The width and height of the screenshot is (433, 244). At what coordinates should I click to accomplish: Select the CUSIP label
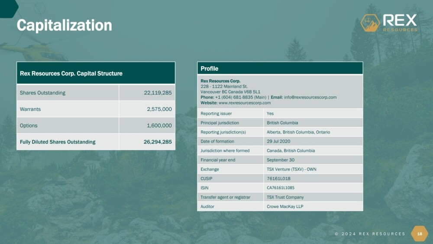click(x=206, y=179)
